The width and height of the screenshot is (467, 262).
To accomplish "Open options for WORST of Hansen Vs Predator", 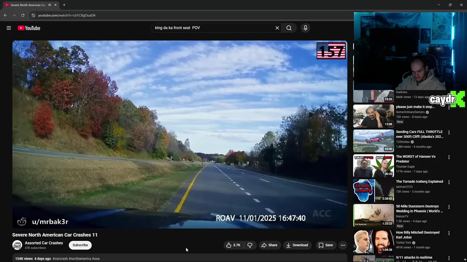I will (x=449, y=157).
